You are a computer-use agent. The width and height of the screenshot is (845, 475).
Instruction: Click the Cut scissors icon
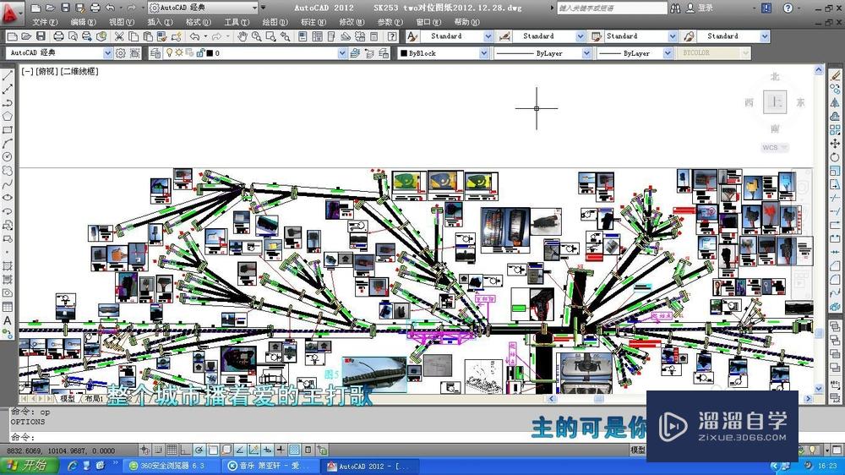click(119, 36)
